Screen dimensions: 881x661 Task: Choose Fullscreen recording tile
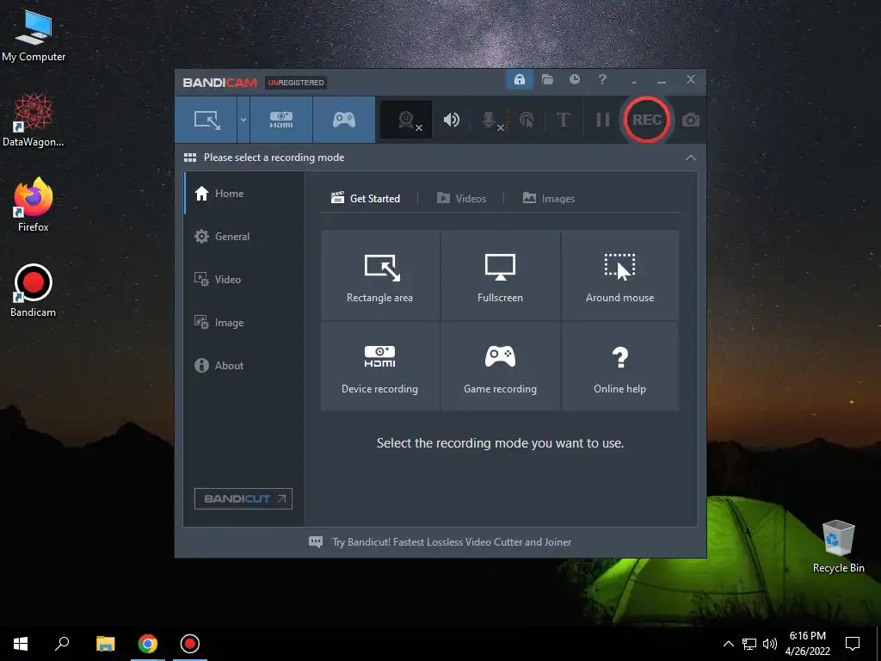click(500, 275)
